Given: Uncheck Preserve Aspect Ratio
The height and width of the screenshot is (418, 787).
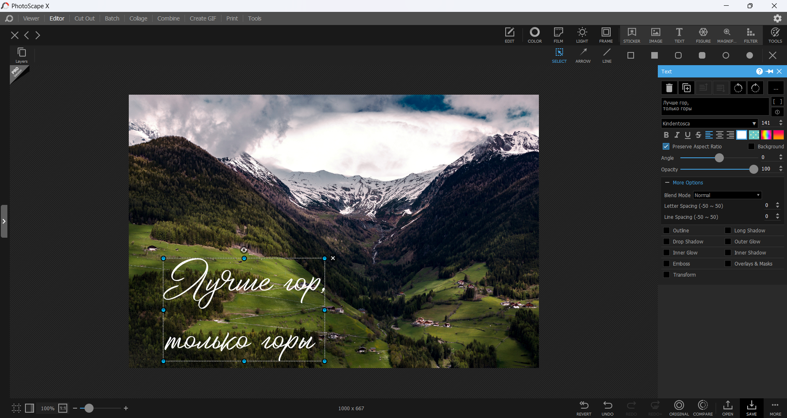Looking at the screenshot, I should [666, 147].
